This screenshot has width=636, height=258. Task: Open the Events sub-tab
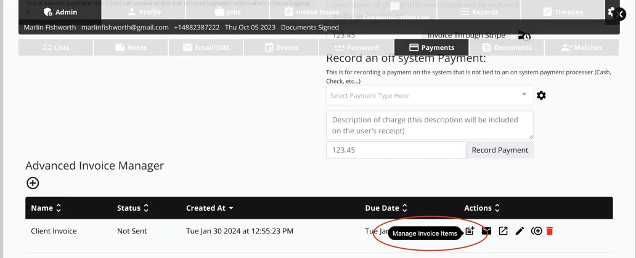tap(281, 47)
